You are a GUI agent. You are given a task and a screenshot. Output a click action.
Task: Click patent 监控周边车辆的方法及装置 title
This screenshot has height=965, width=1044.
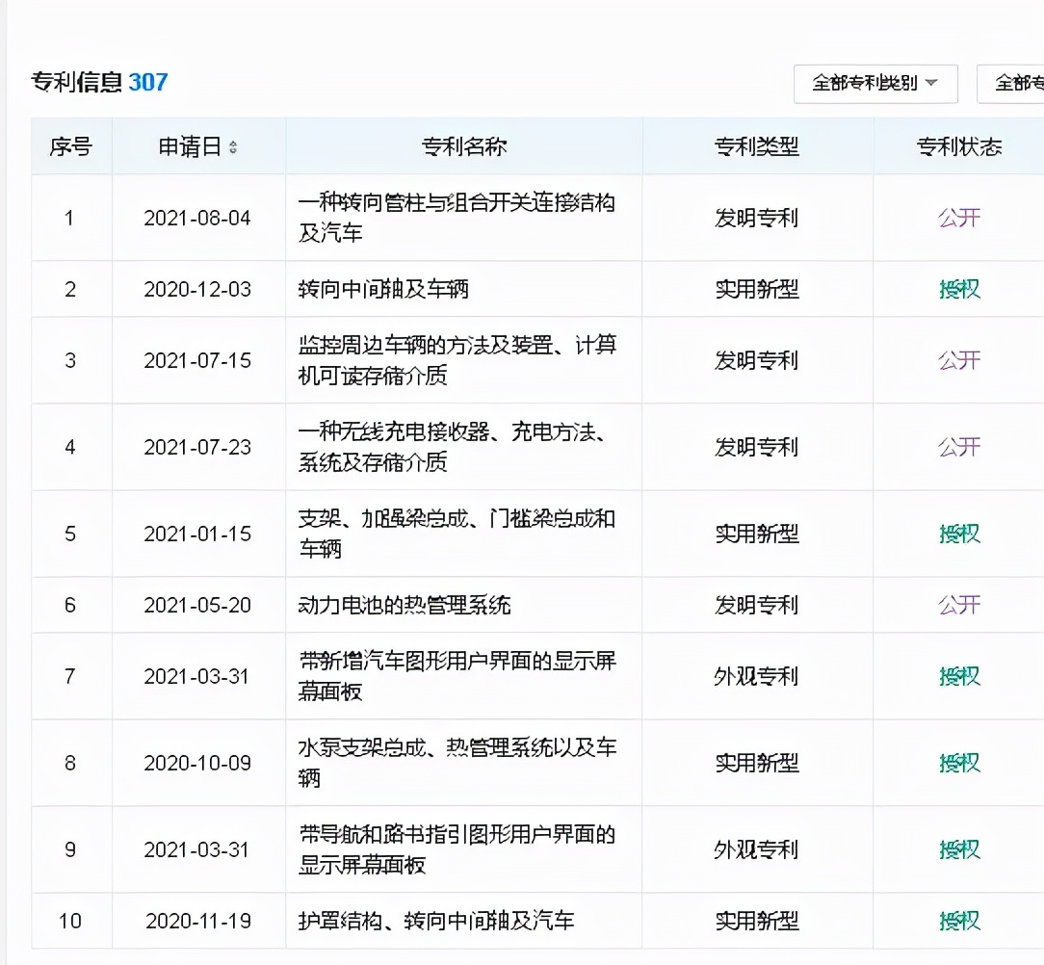pos(457,360)
